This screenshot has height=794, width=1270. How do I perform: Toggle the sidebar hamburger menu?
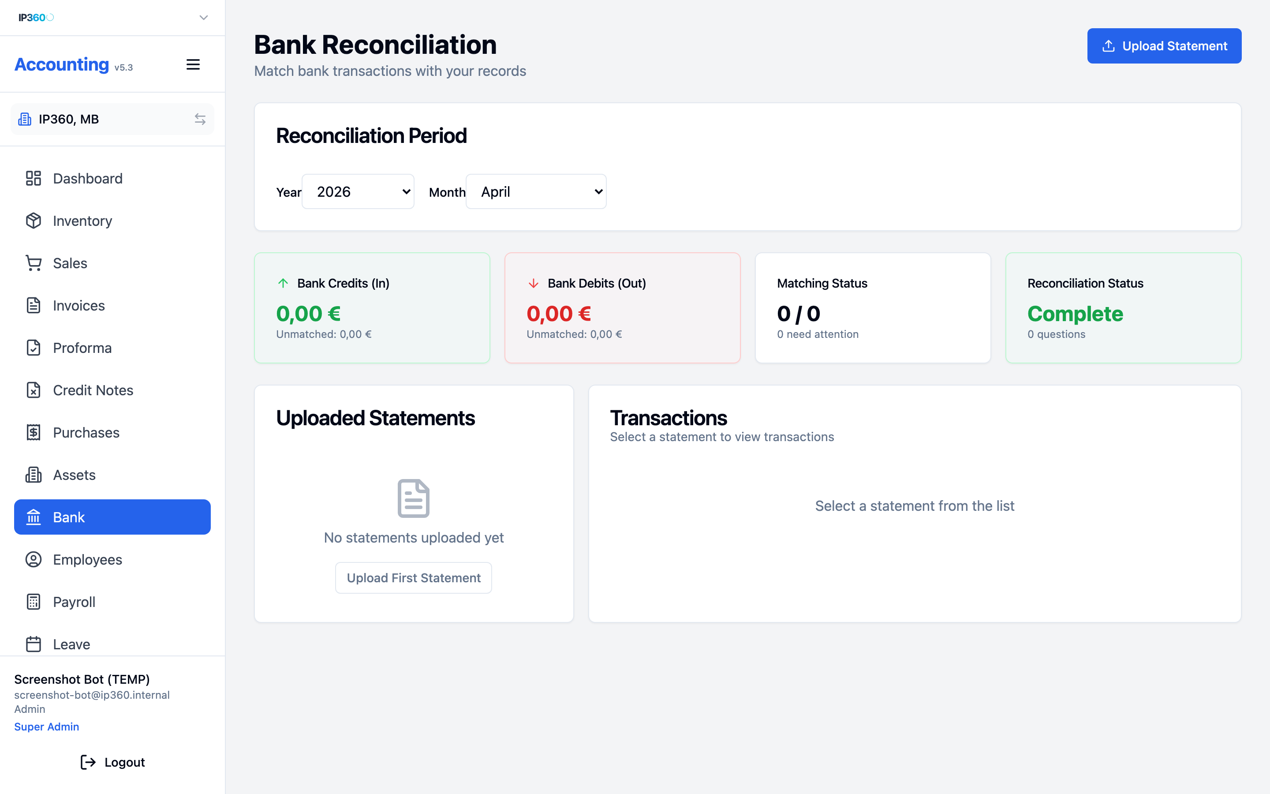click(x=193, y=64)
